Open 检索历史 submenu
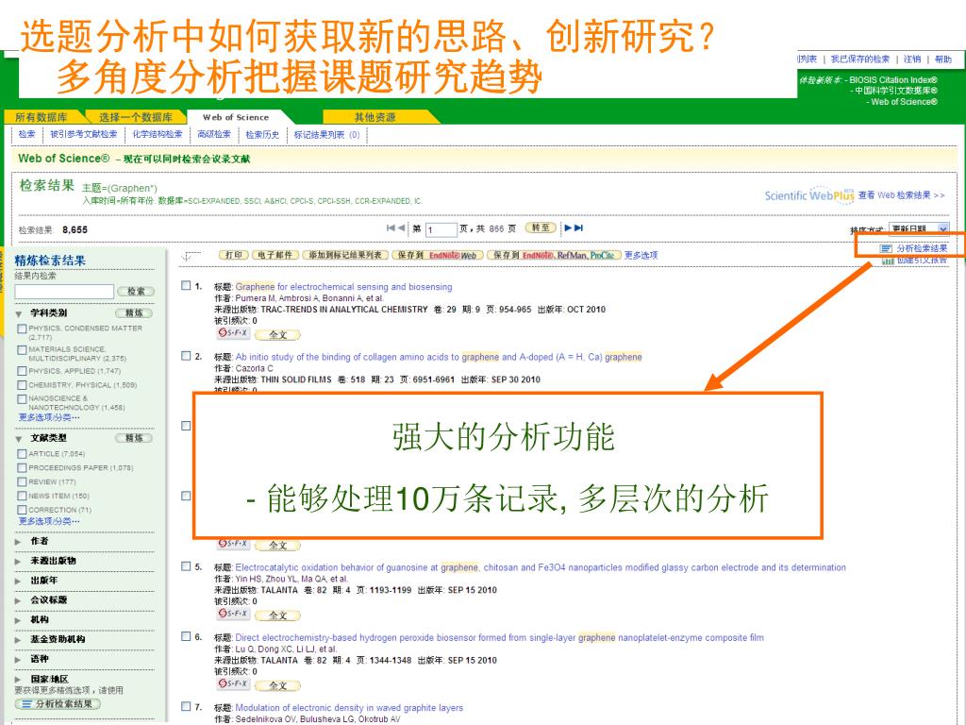 pyautogui.click(x=262, y=134)
